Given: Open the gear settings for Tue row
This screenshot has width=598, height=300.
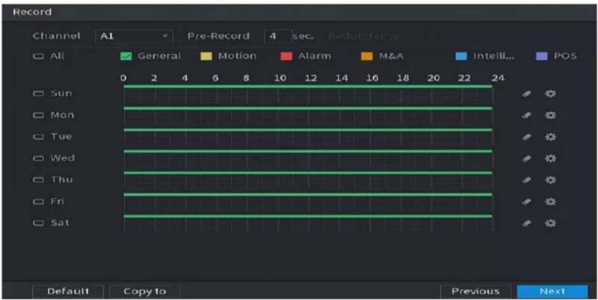Looking at the screenshot, I should tap(550, 137).
